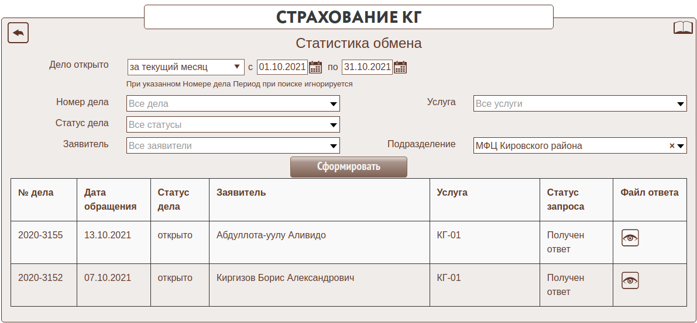This screenshot has width=697, height=323.
Task: Click the back arrow icon
Action: point(18,33)
